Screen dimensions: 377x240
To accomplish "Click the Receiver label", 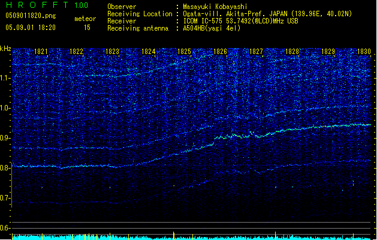I will [122, 21].
